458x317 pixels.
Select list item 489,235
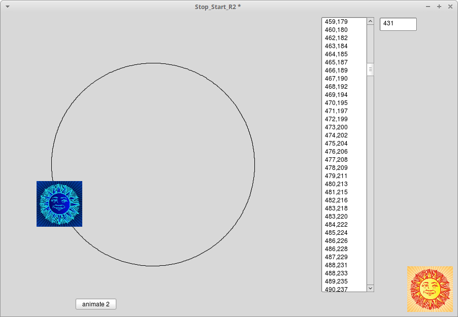(336, 281)
